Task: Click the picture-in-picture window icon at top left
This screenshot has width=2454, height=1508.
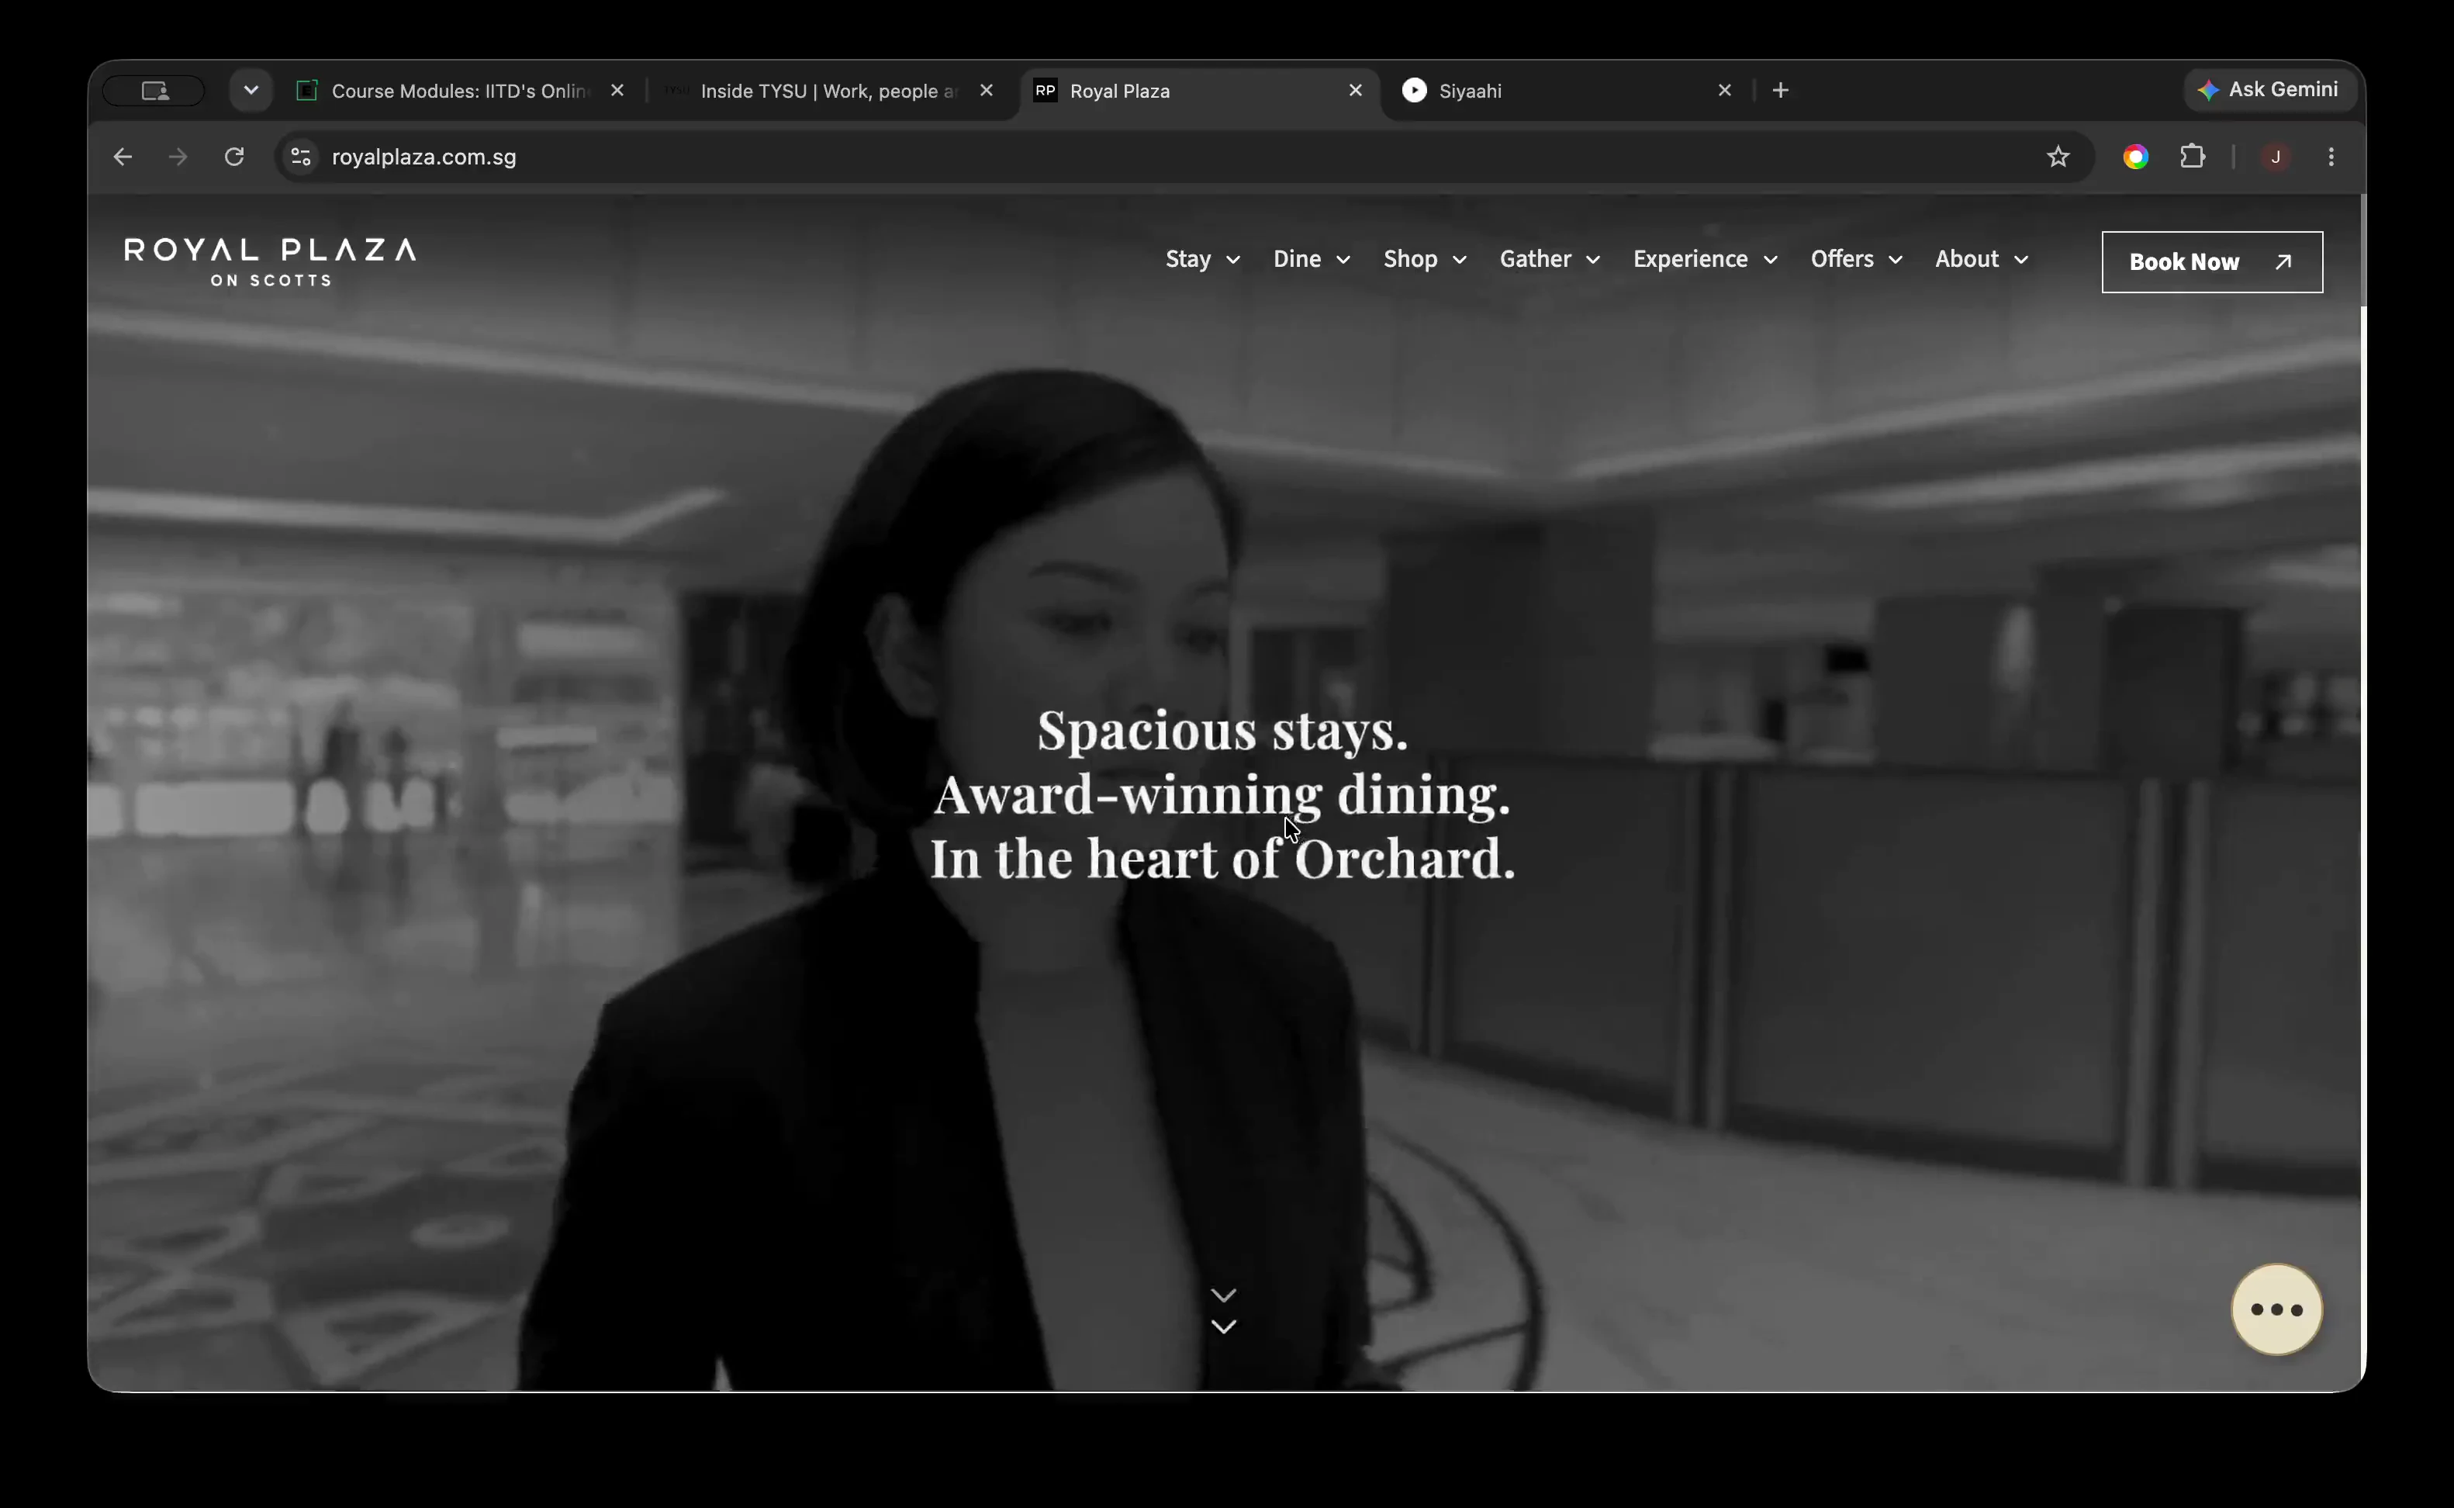Action: click(154, 91)
